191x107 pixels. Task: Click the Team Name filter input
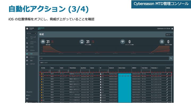coord(146,71)
